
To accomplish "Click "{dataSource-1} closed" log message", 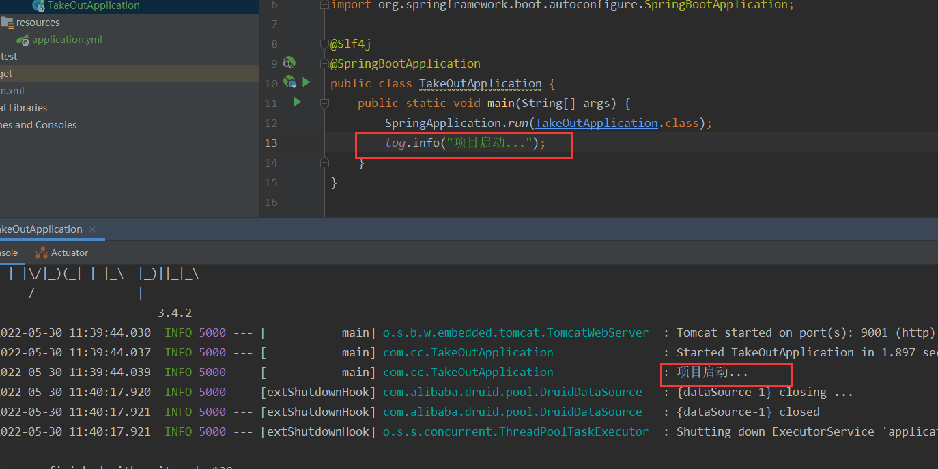I will coord(748,412).
